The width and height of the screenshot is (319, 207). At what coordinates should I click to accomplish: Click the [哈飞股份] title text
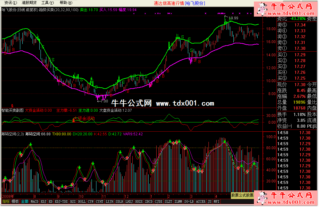coord(195,3)
